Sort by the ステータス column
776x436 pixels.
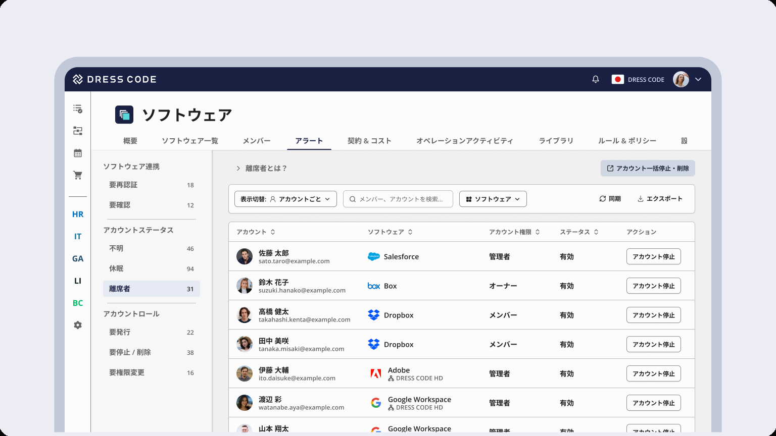click(x=579, y=232)
